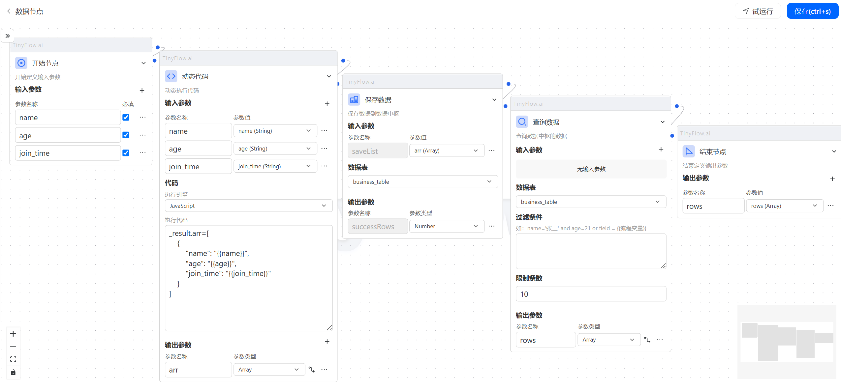841x388 pixels.
Task: Expand the left sidebar with double-chevron icon
Action: [x=8, y=36]
